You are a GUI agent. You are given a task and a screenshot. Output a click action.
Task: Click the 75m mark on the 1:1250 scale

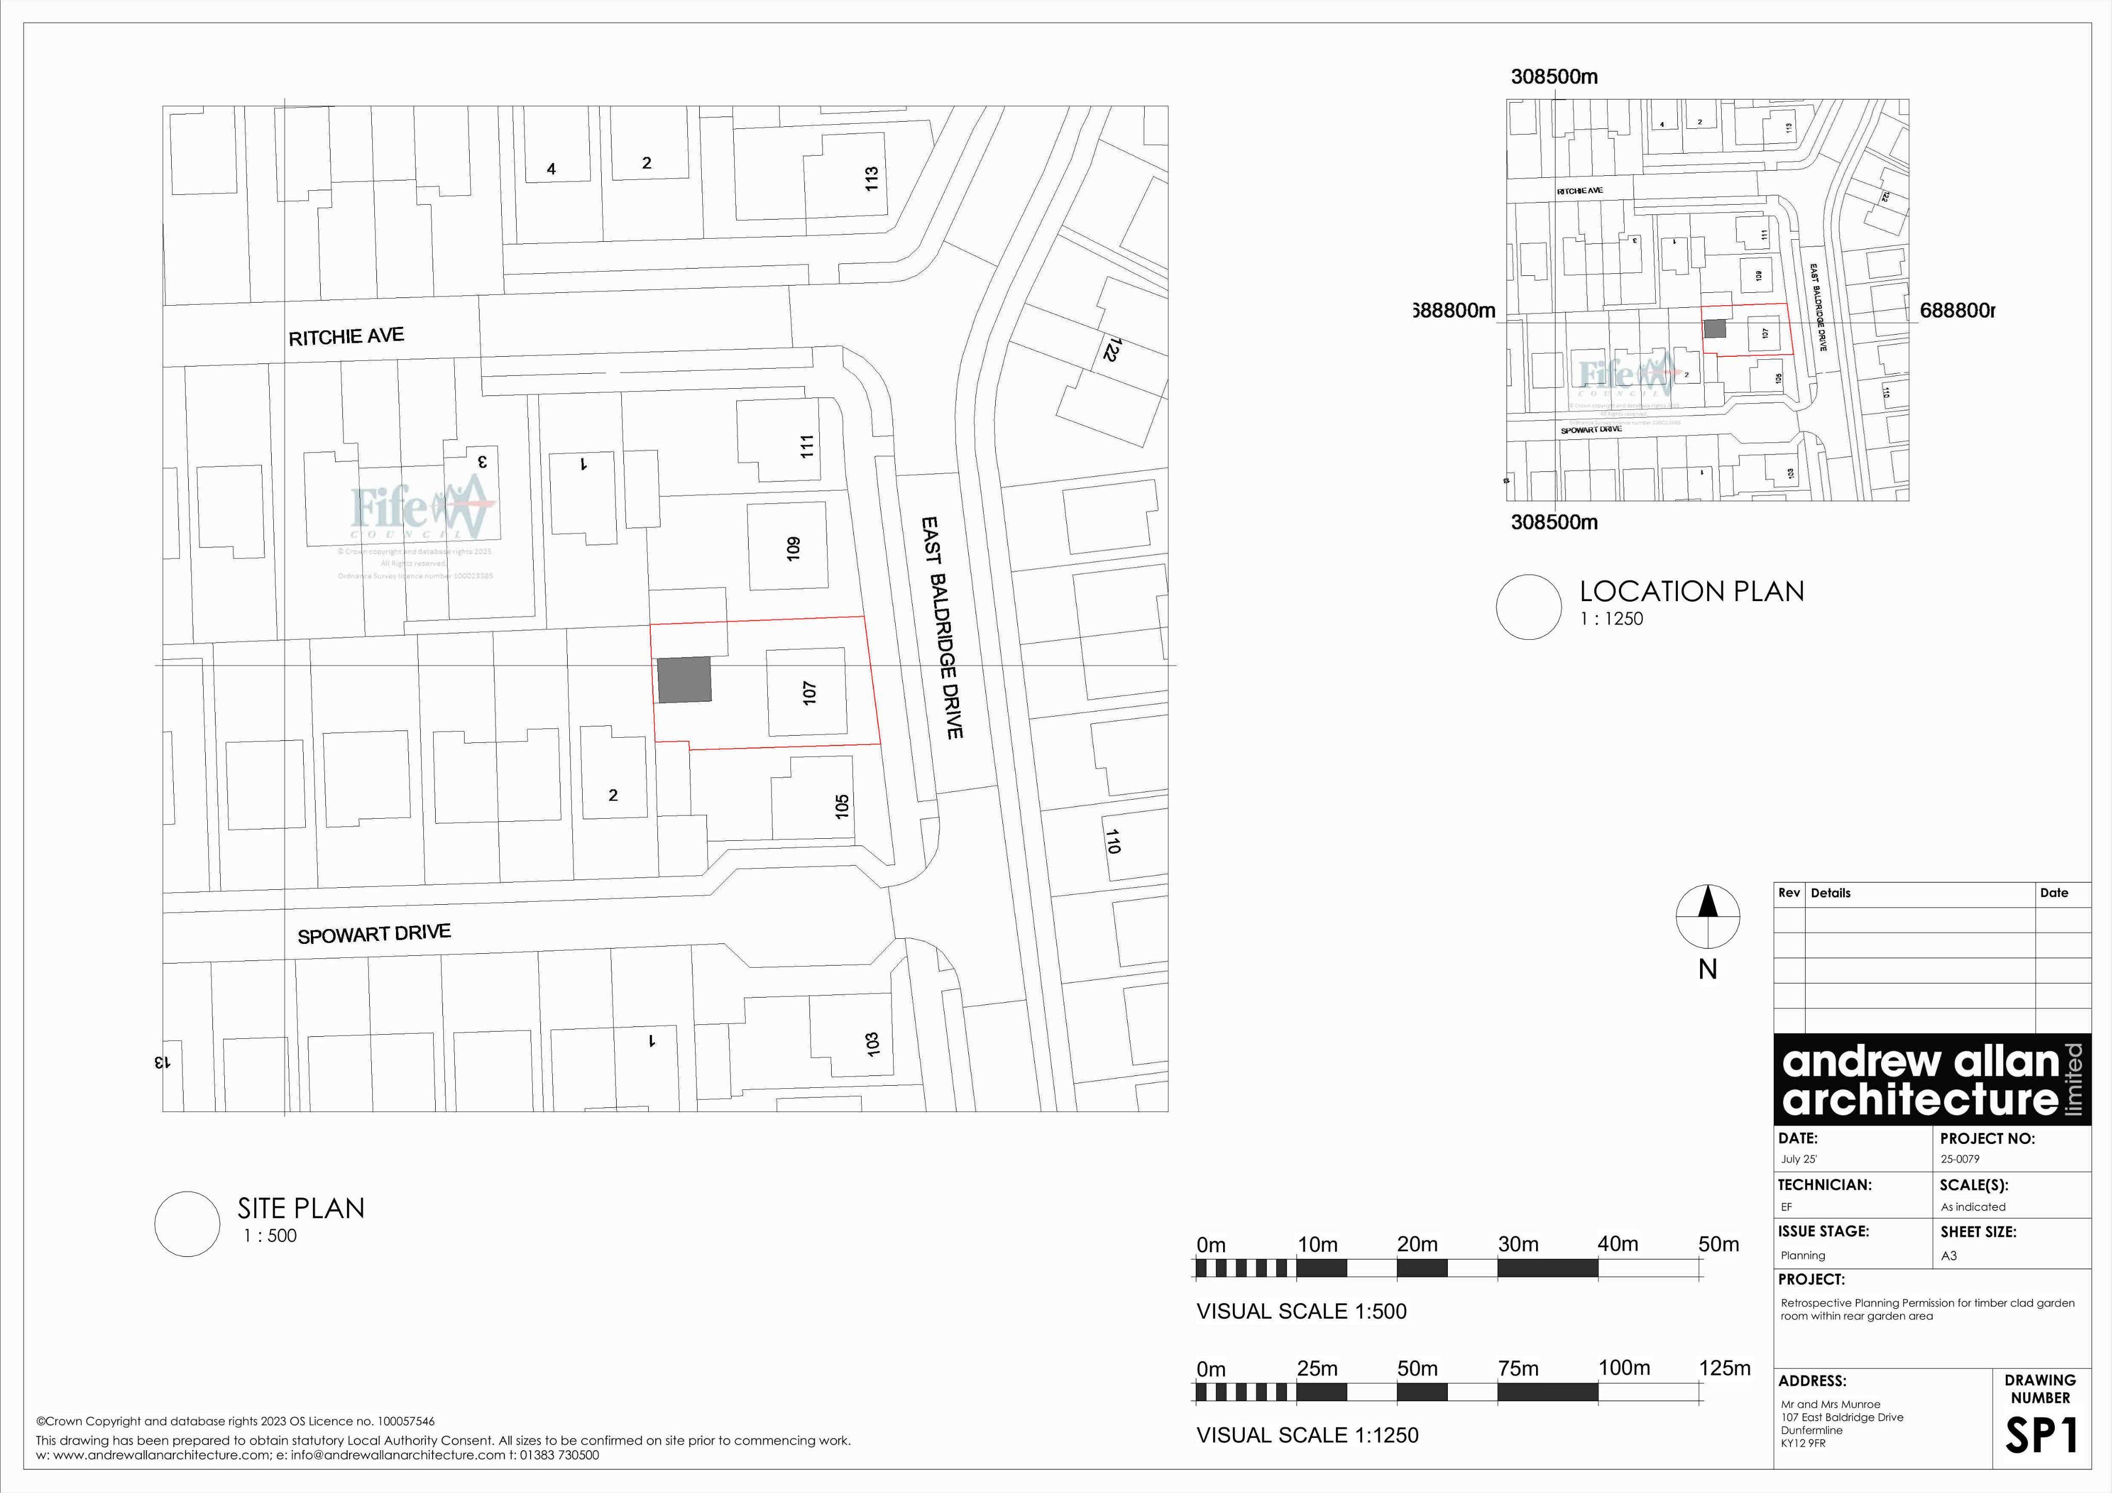[x=1518, y=1369]
